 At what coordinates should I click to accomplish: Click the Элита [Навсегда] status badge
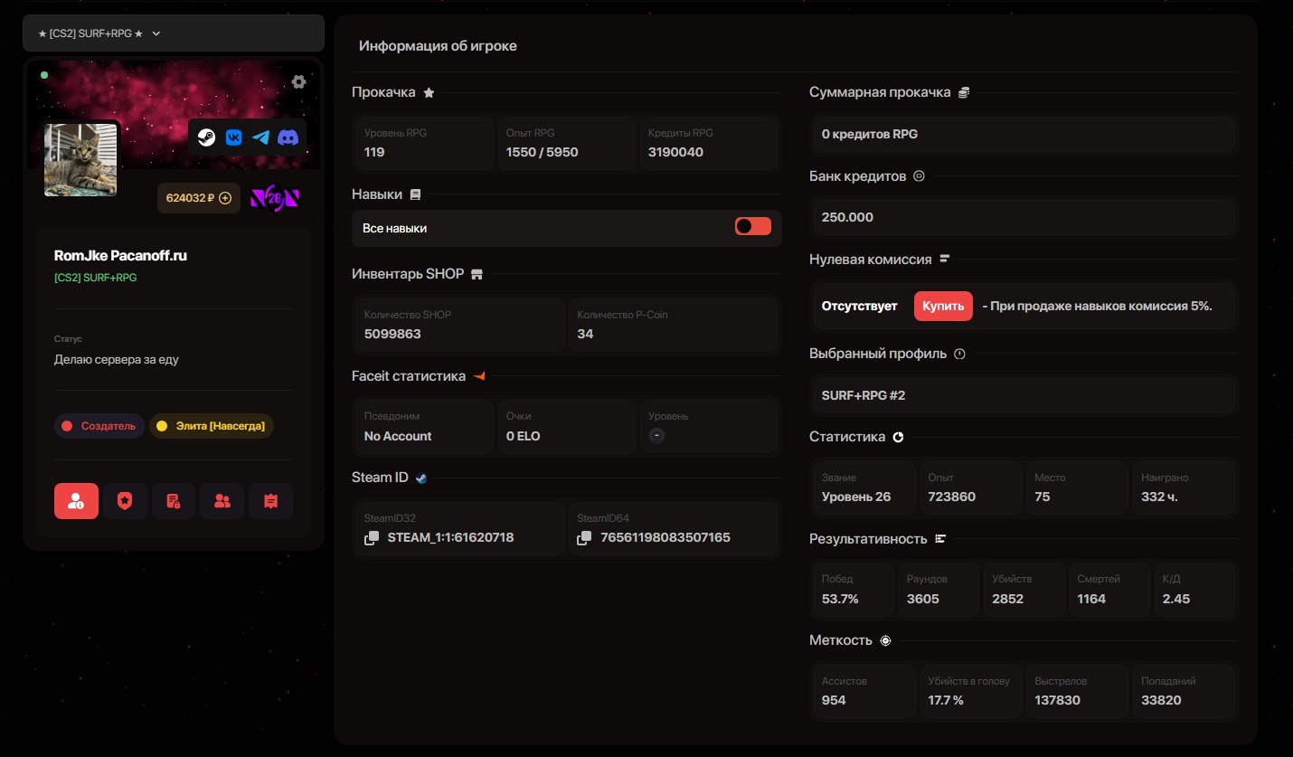(212, 426)
